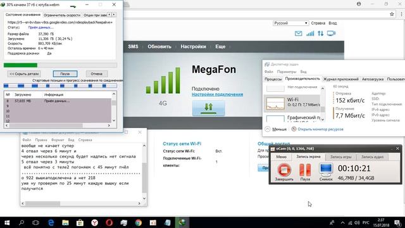Open the Открыть монитор ресурсов link
The image size is (405, 228).
pyautogui.click(x=320, y=129)
